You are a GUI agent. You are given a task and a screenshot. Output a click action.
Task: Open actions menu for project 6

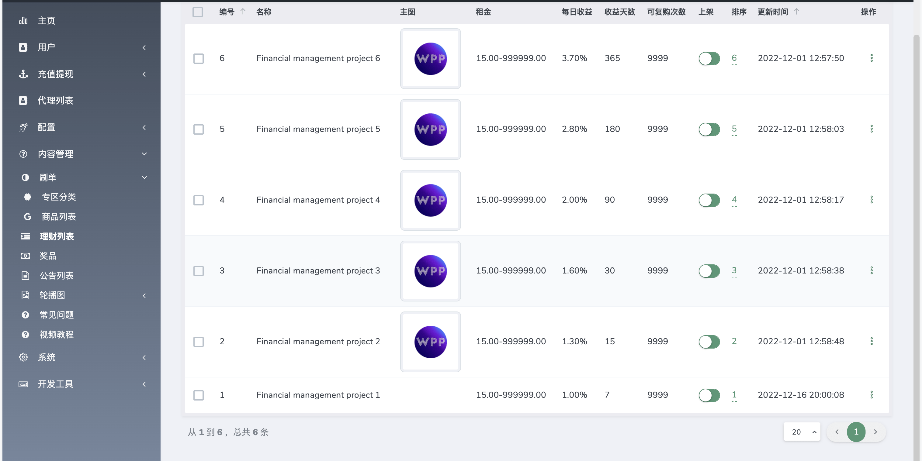pos(872,58)
